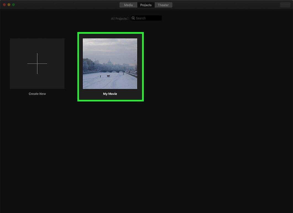Screen dimensions: 293x213
Task: Click the green full-screen window button
Action: (14, 5)
